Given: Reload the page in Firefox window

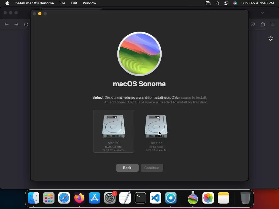Looking at the screenshot, I should tap(26, 24).
